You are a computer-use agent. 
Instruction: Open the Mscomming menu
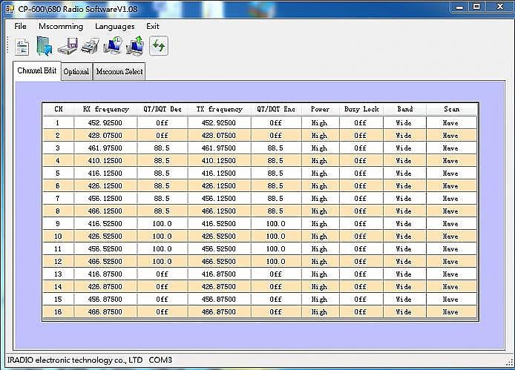pos(61,26)
